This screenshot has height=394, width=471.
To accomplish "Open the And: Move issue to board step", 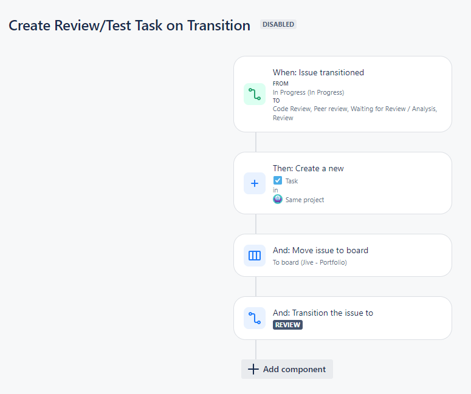I will (343, 256).
